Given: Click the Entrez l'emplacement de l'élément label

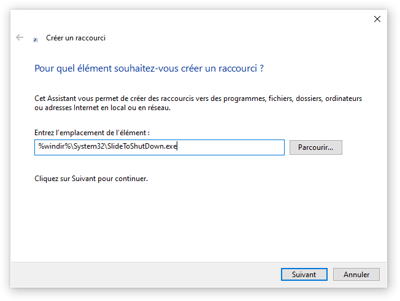Looking at the screenshot, I should [92, 133].
